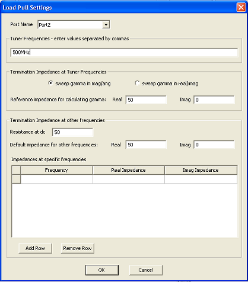Click the empty Frequency cell
Viewport: 248px width, 282px height.
coord(56,179)
